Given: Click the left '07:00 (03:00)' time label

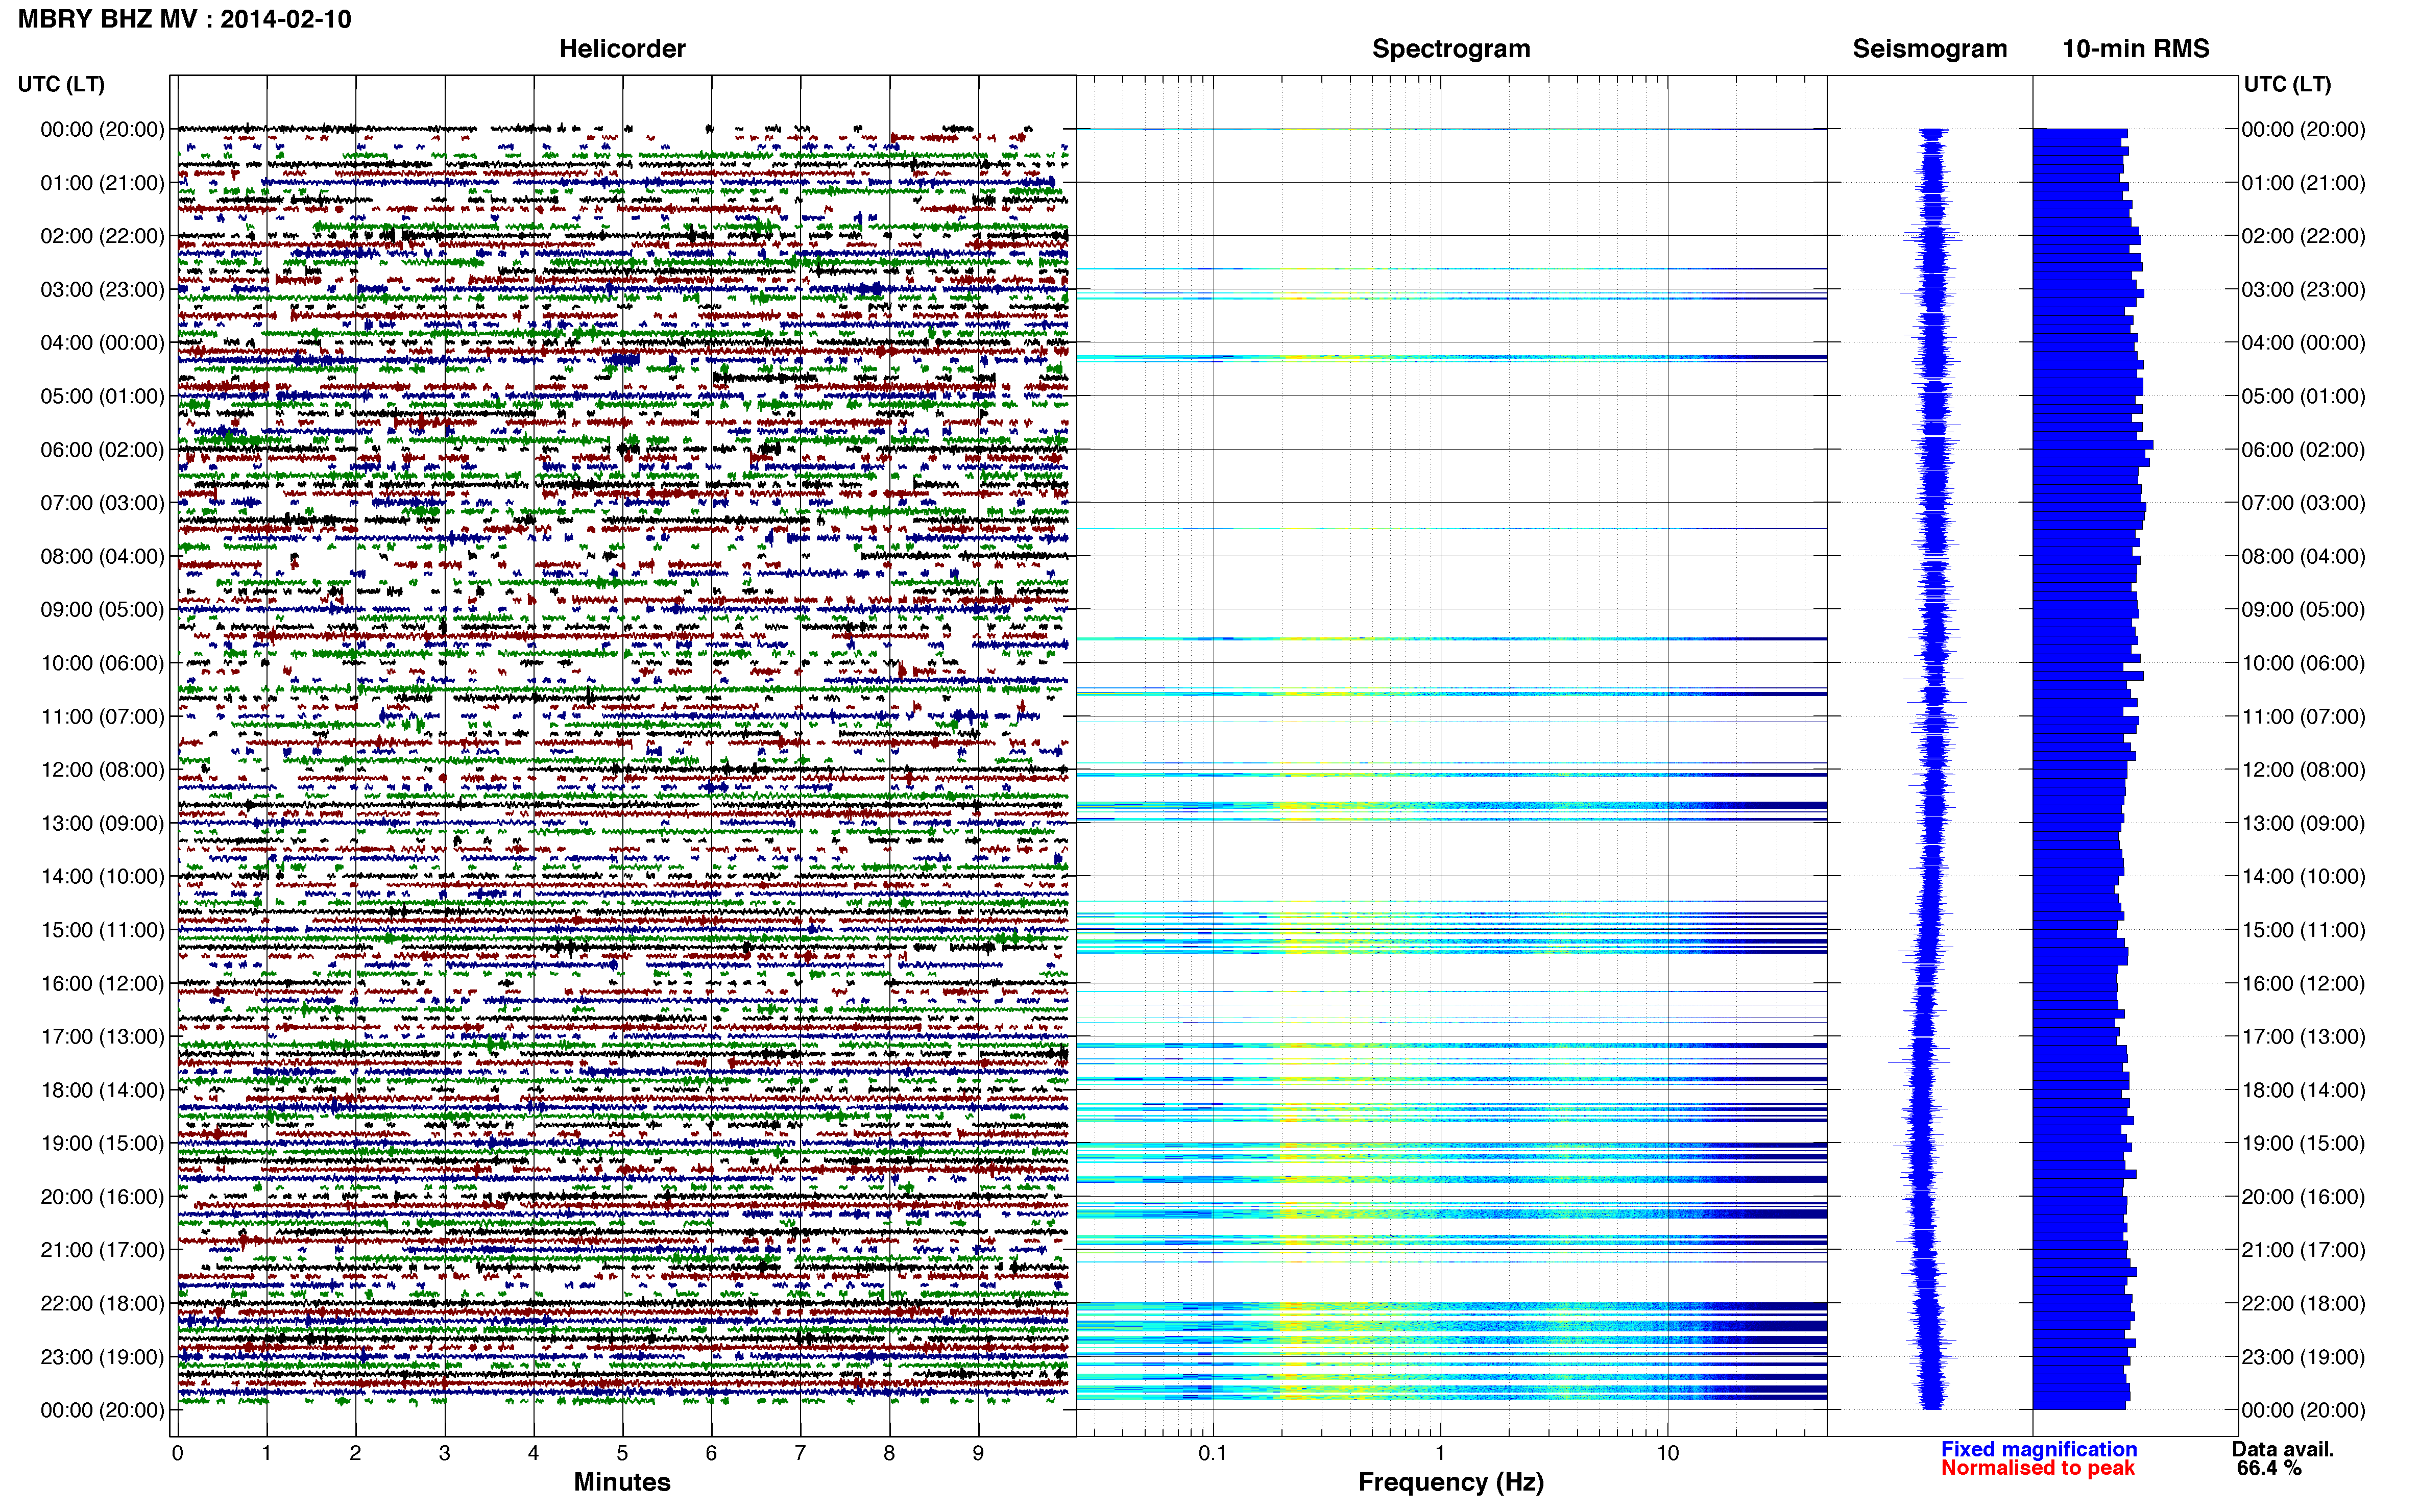Looking at the screenshot, I should coord(102,503).
